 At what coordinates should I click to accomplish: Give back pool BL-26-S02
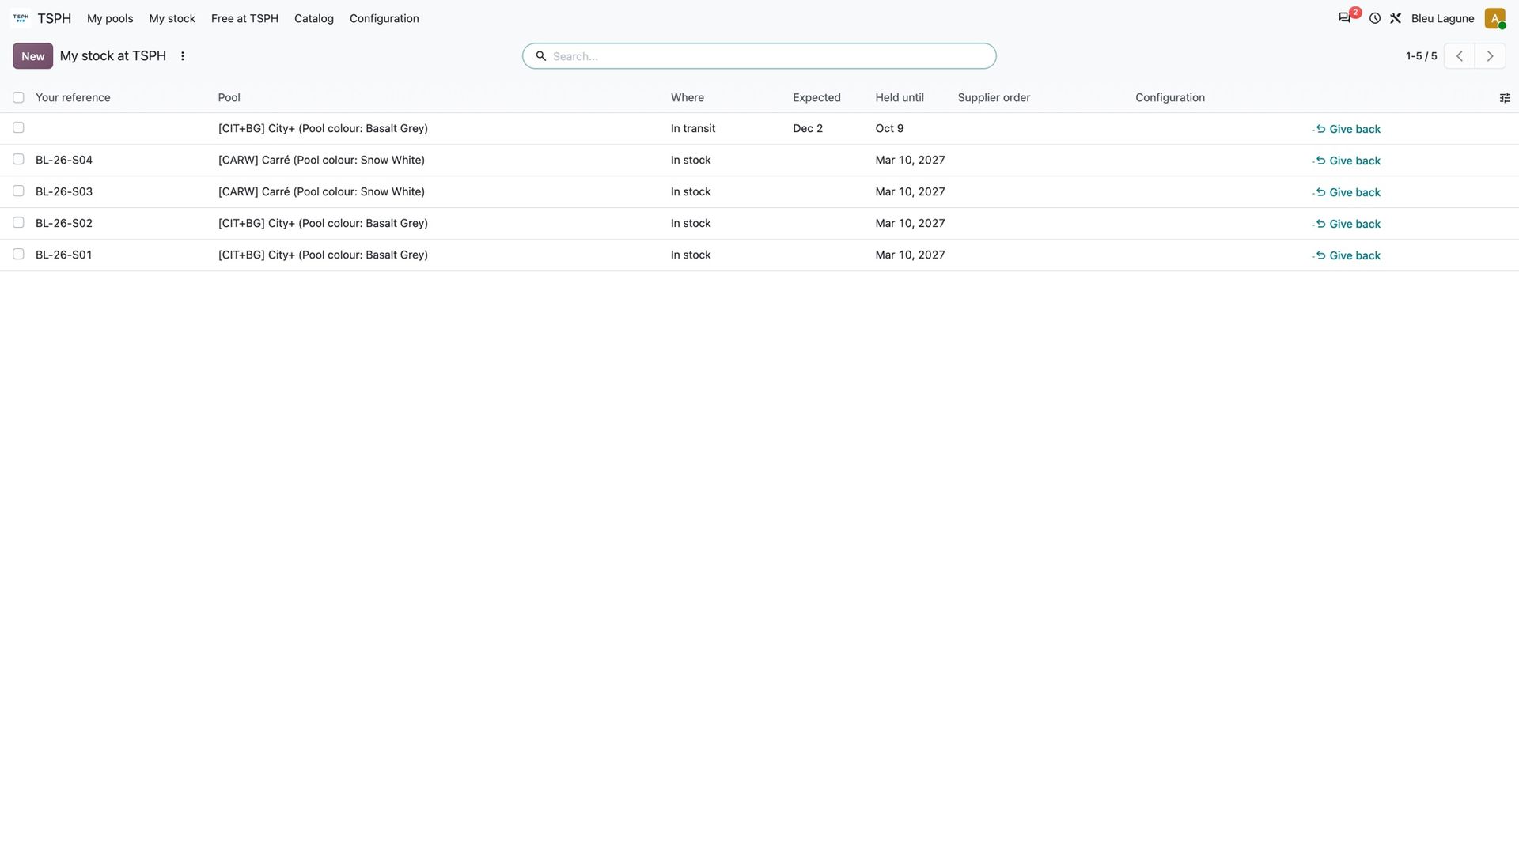[1346, 224]
